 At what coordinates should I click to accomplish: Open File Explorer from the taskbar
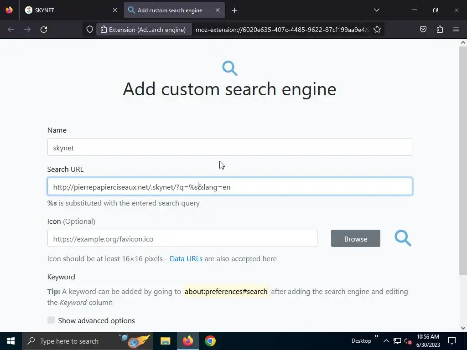165,341
